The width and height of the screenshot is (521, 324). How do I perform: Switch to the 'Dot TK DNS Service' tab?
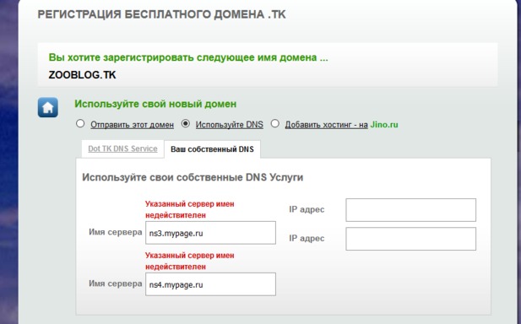click(x=122, y=148)
